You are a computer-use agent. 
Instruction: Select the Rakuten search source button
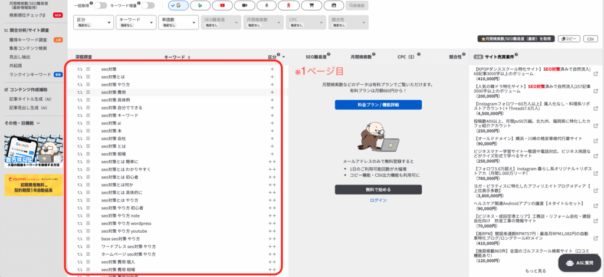289,5
